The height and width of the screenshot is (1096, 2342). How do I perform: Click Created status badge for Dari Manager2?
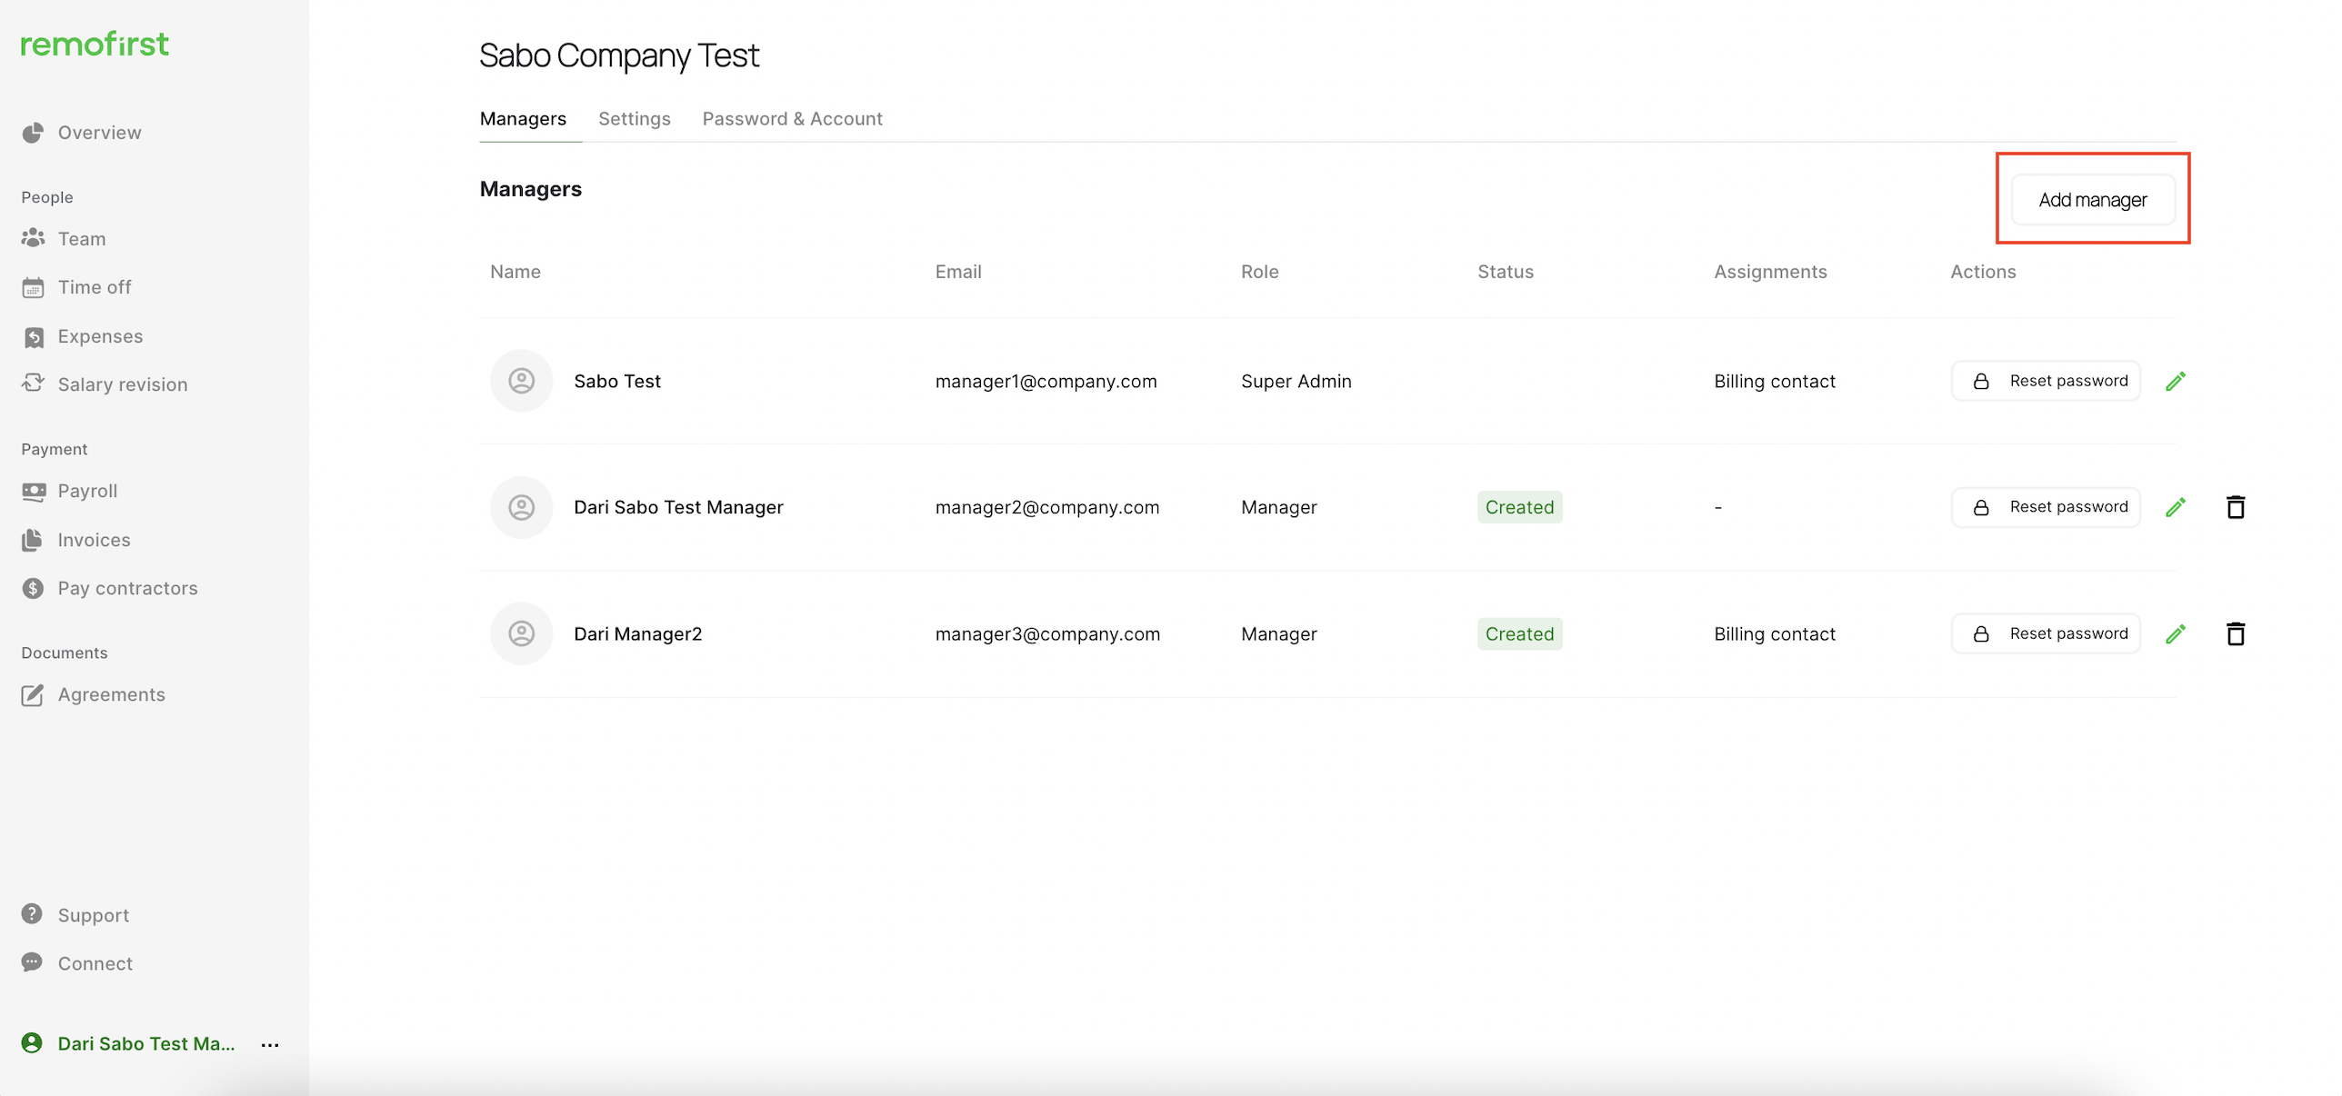[1520, 633]
